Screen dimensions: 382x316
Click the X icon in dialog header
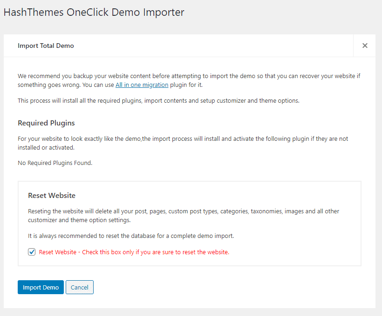[365, 46]
